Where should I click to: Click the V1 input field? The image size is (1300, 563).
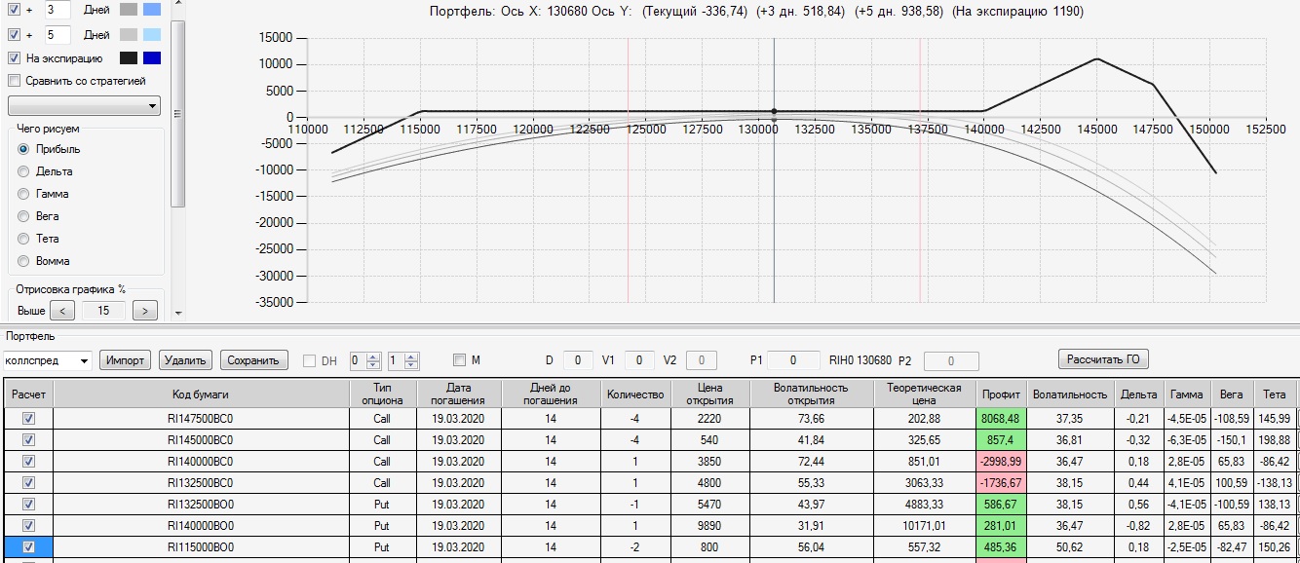pyautogui.click(x=638, y=360)
